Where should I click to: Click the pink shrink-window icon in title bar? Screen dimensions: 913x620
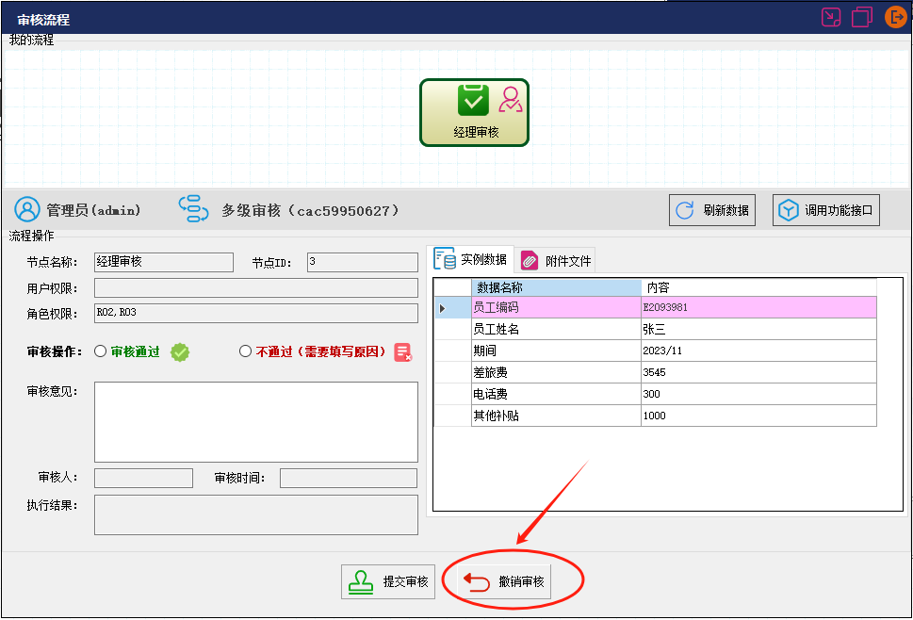(831, 17)
